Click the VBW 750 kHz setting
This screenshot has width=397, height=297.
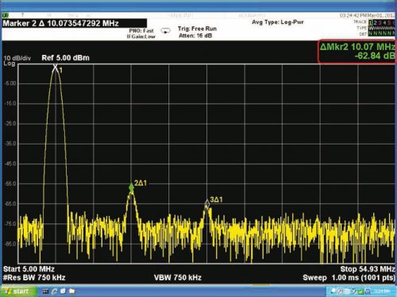pyautogui.click(x=178, y=277)
